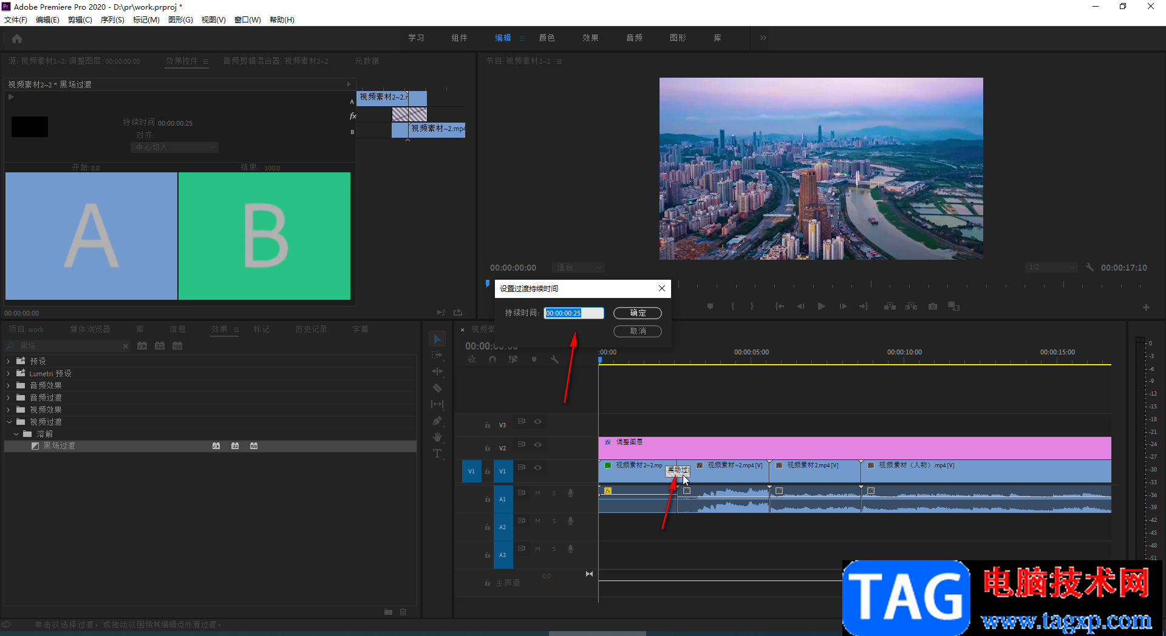Click the 持续时间 timecode input field
This screenshot has height=636, width=1166.
click(x=573, y=313)
